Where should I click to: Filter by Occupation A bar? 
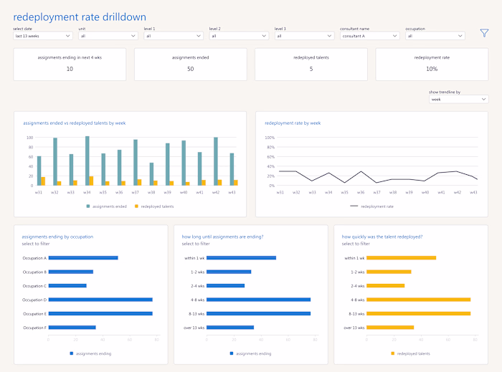[83, 258]
